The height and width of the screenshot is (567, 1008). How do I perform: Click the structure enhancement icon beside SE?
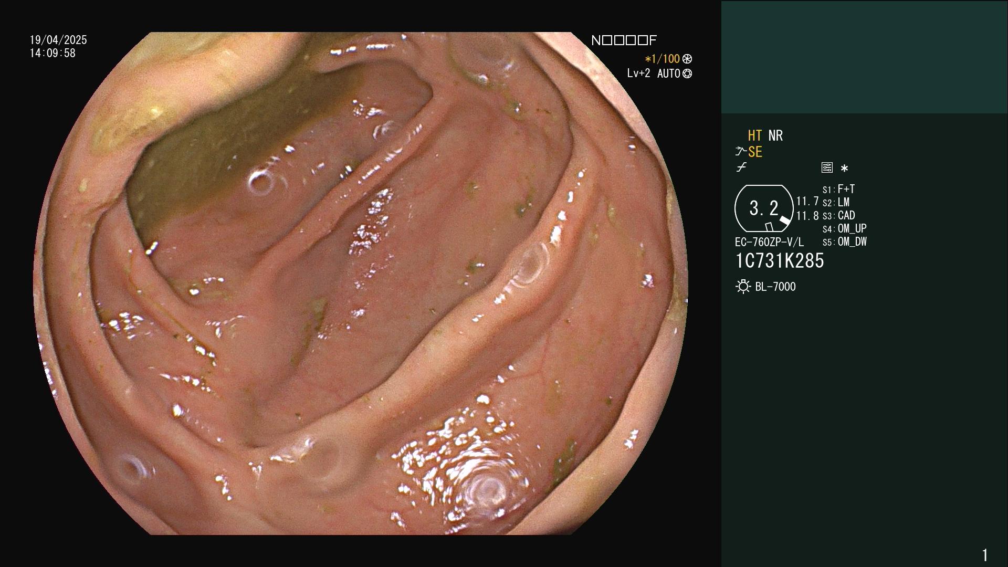(740, 152)
